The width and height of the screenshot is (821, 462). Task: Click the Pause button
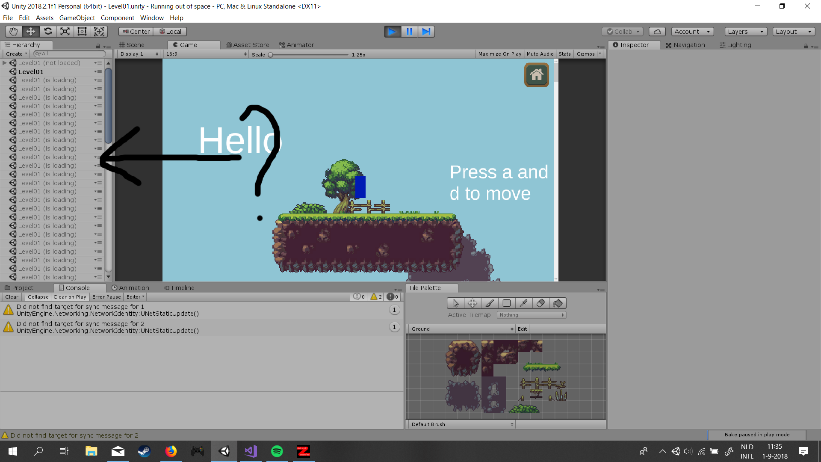tap(409, 31)
